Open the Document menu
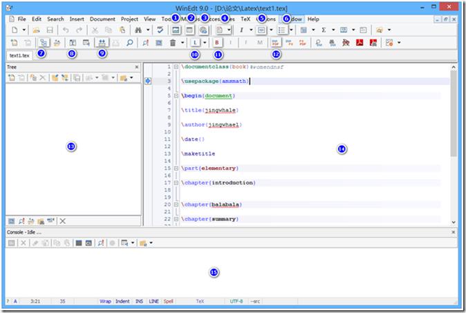 pyautogui.click(x=102, y=19)
